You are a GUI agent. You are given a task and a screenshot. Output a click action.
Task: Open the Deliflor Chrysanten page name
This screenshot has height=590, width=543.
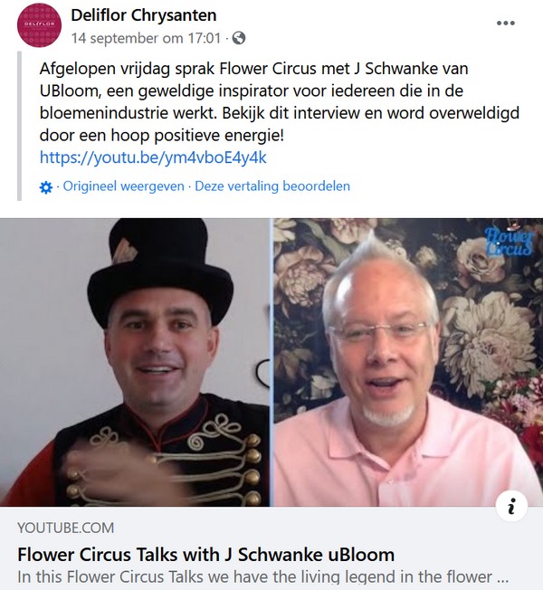click(x=144, y=15)
